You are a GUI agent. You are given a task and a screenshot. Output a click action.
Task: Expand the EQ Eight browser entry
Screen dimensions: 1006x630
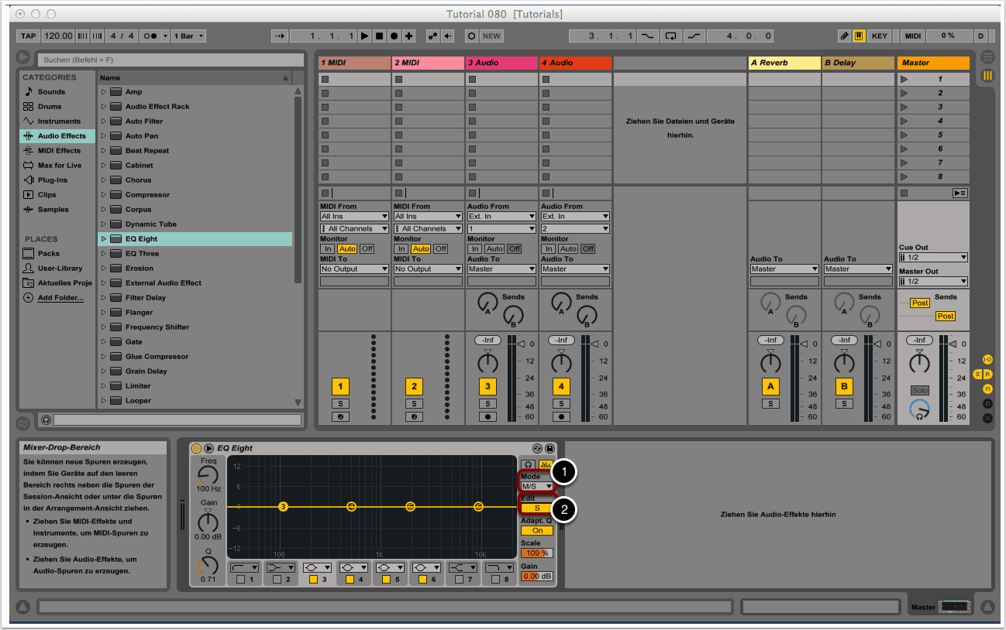[104, 239]
